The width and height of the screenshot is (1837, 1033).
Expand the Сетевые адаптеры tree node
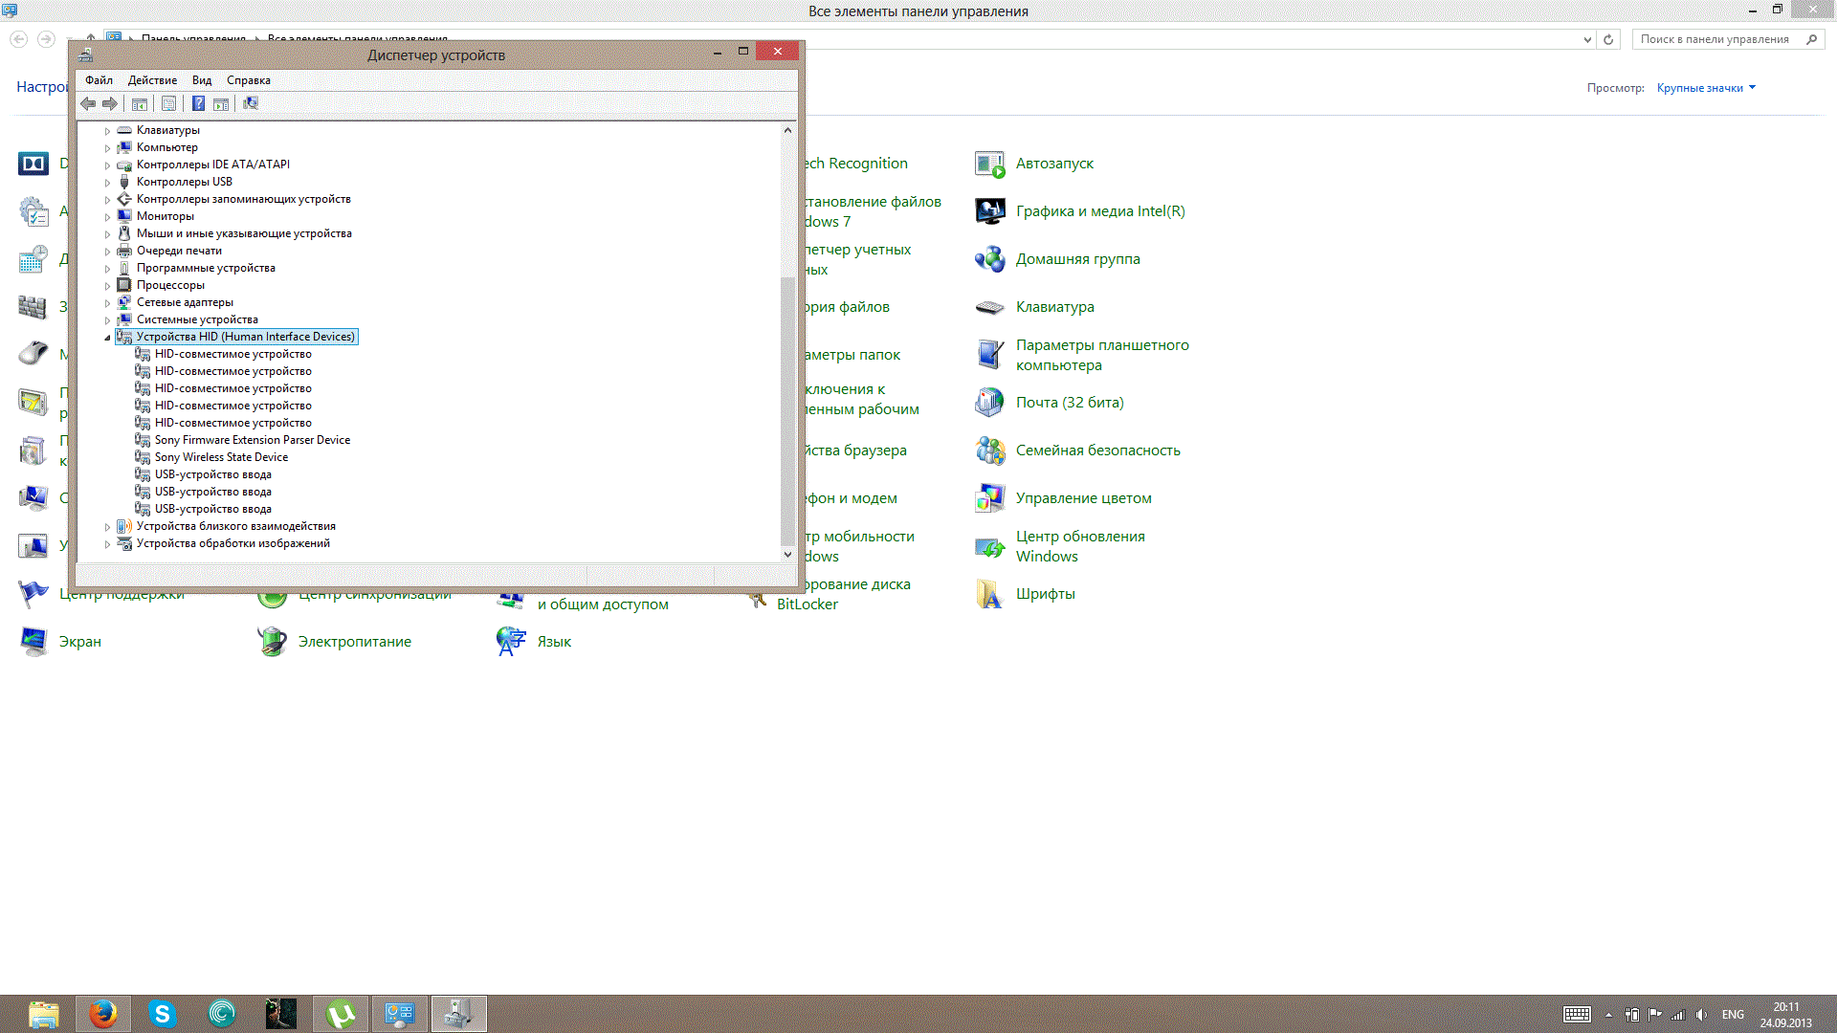point(107,303)
